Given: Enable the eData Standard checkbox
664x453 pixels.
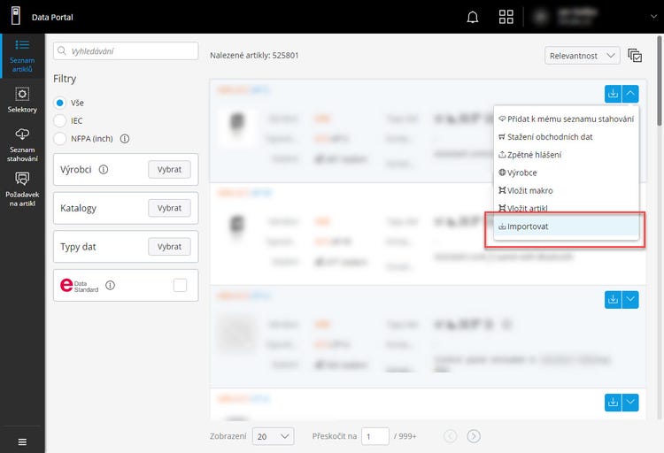Looking at the screenshot, I should pos(180,285).
